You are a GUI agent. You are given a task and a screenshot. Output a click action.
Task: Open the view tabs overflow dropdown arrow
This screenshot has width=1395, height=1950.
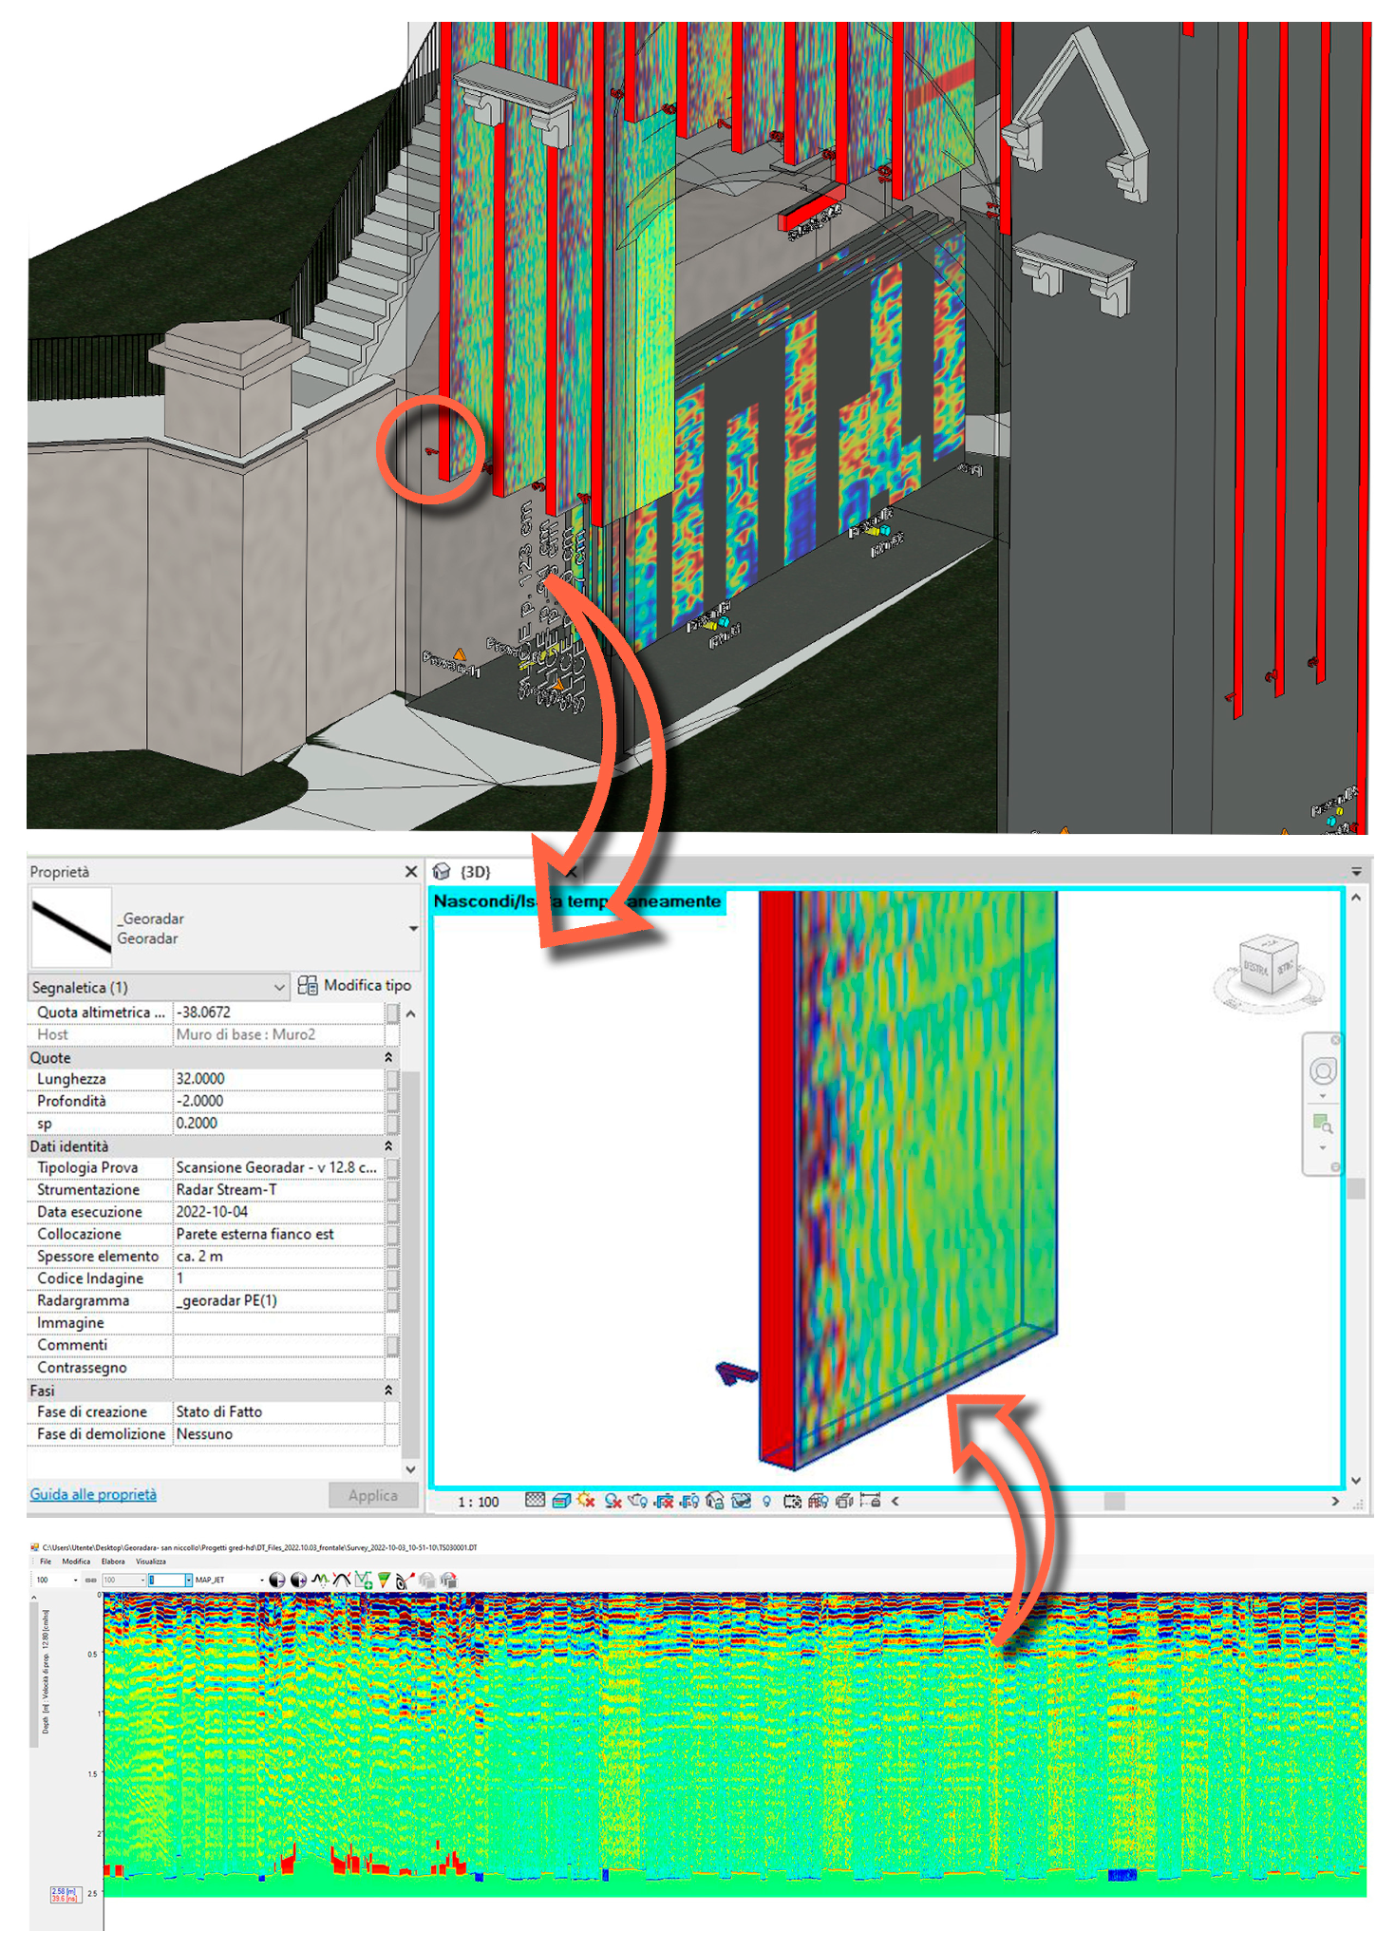[1356, 871]
